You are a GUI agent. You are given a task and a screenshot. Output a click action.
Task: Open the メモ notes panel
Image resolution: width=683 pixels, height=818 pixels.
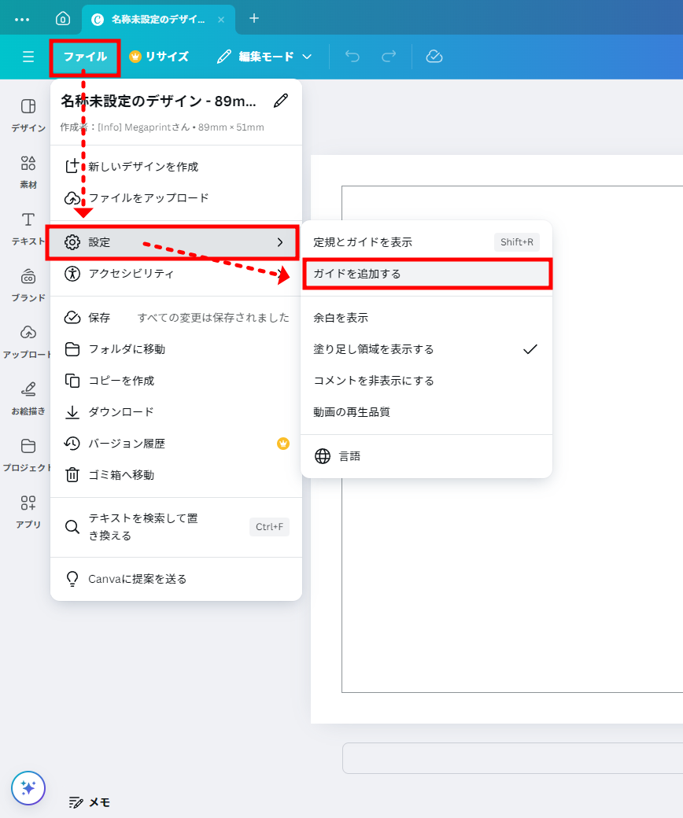tap(90, 802)
